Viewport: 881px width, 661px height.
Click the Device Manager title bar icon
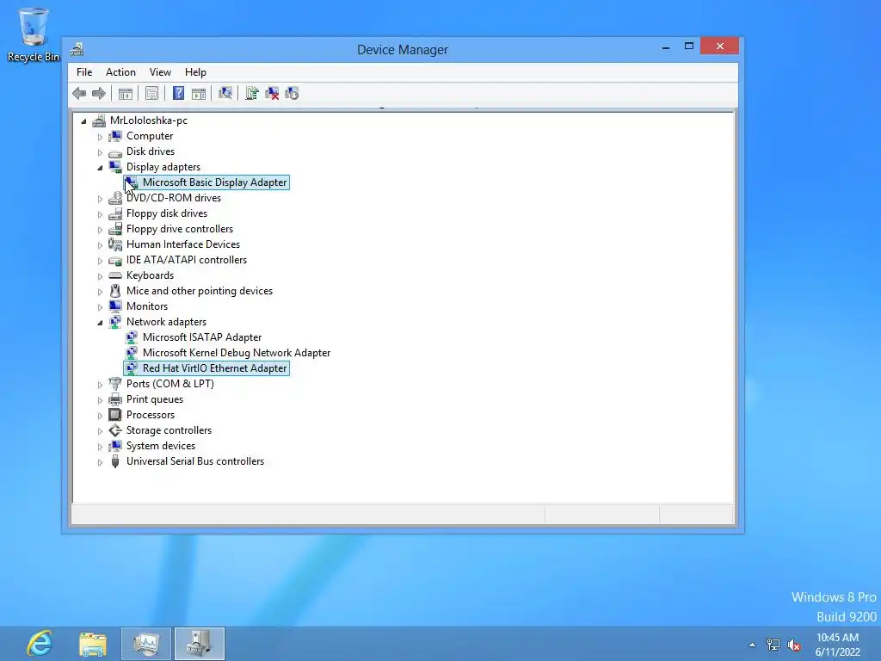(77, 49)
